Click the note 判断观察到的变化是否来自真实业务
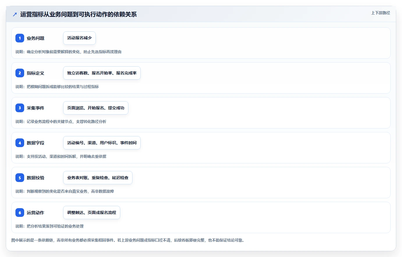 coord(57,191)
